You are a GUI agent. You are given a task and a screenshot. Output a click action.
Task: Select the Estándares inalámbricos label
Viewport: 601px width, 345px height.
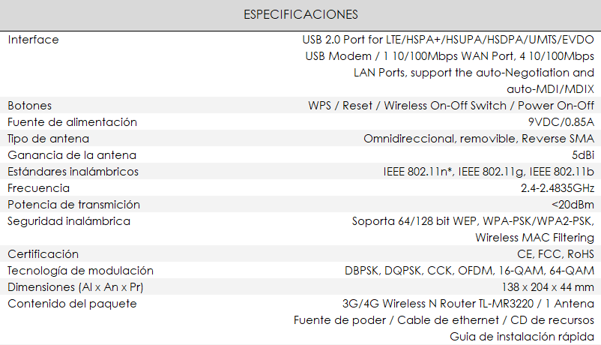[73, 172]
